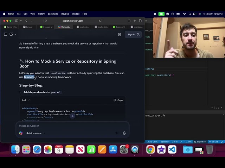The height and width of the screenshot is (168, 225).
Task: Open Calendar from the Dock
Action: 59,149
